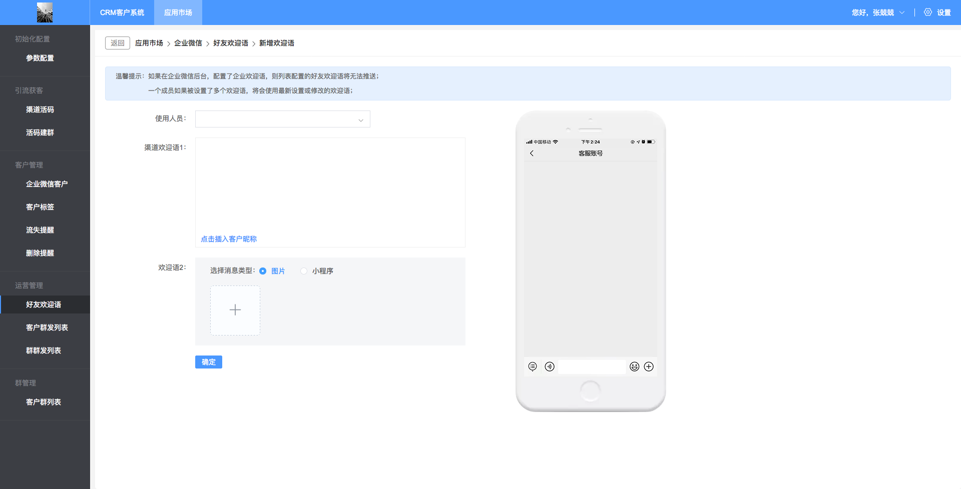Tap the voice input icon in phone preview
Screen dimensions: 961x489
[550, 366]
